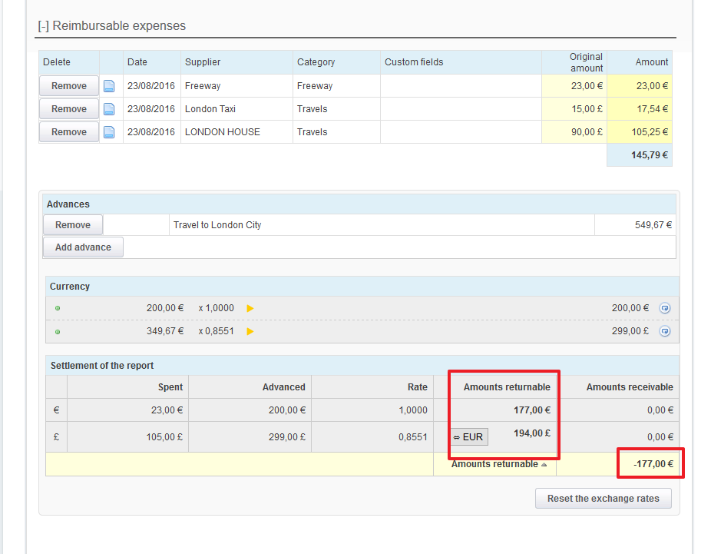Click green dot on the 200,00 € row
Viewport: 711px width, 554px height.
tap(58, 309)
